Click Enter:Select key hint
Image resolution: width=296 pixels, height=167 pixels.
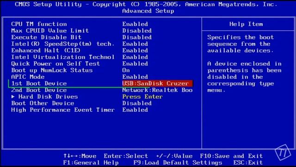[126, 156]
